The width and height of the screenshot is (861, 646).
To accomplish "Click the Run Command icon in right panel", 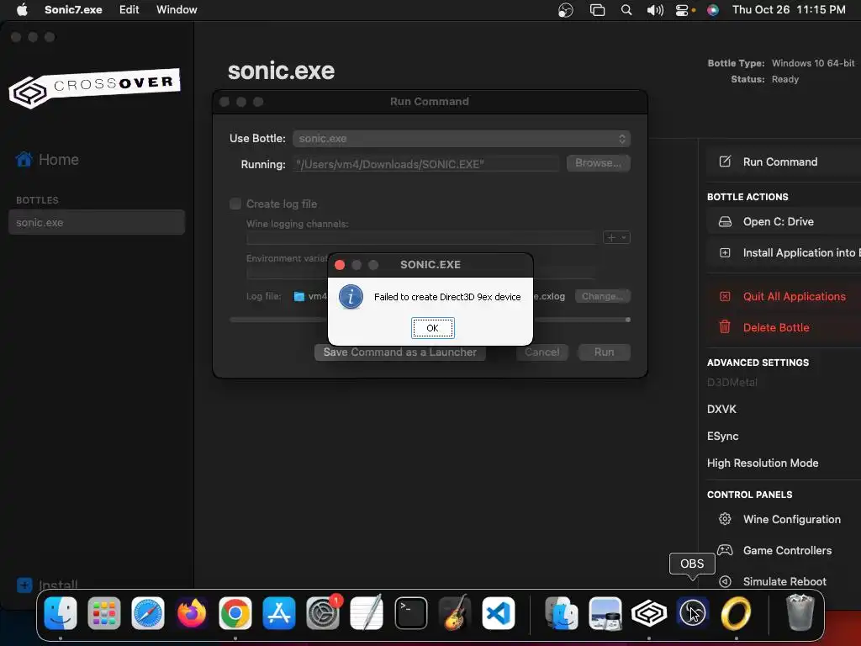I will pos(725,161).
